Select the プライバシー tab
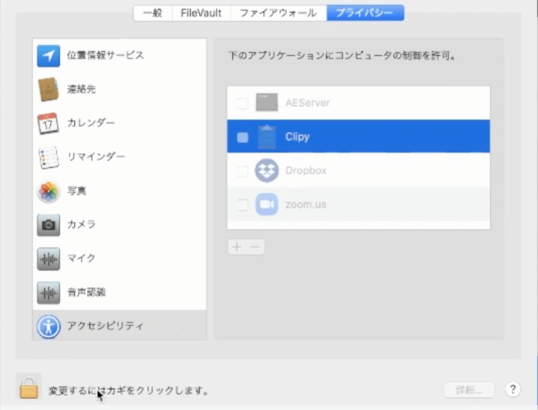The image size is (538, 410). point(365,13)
